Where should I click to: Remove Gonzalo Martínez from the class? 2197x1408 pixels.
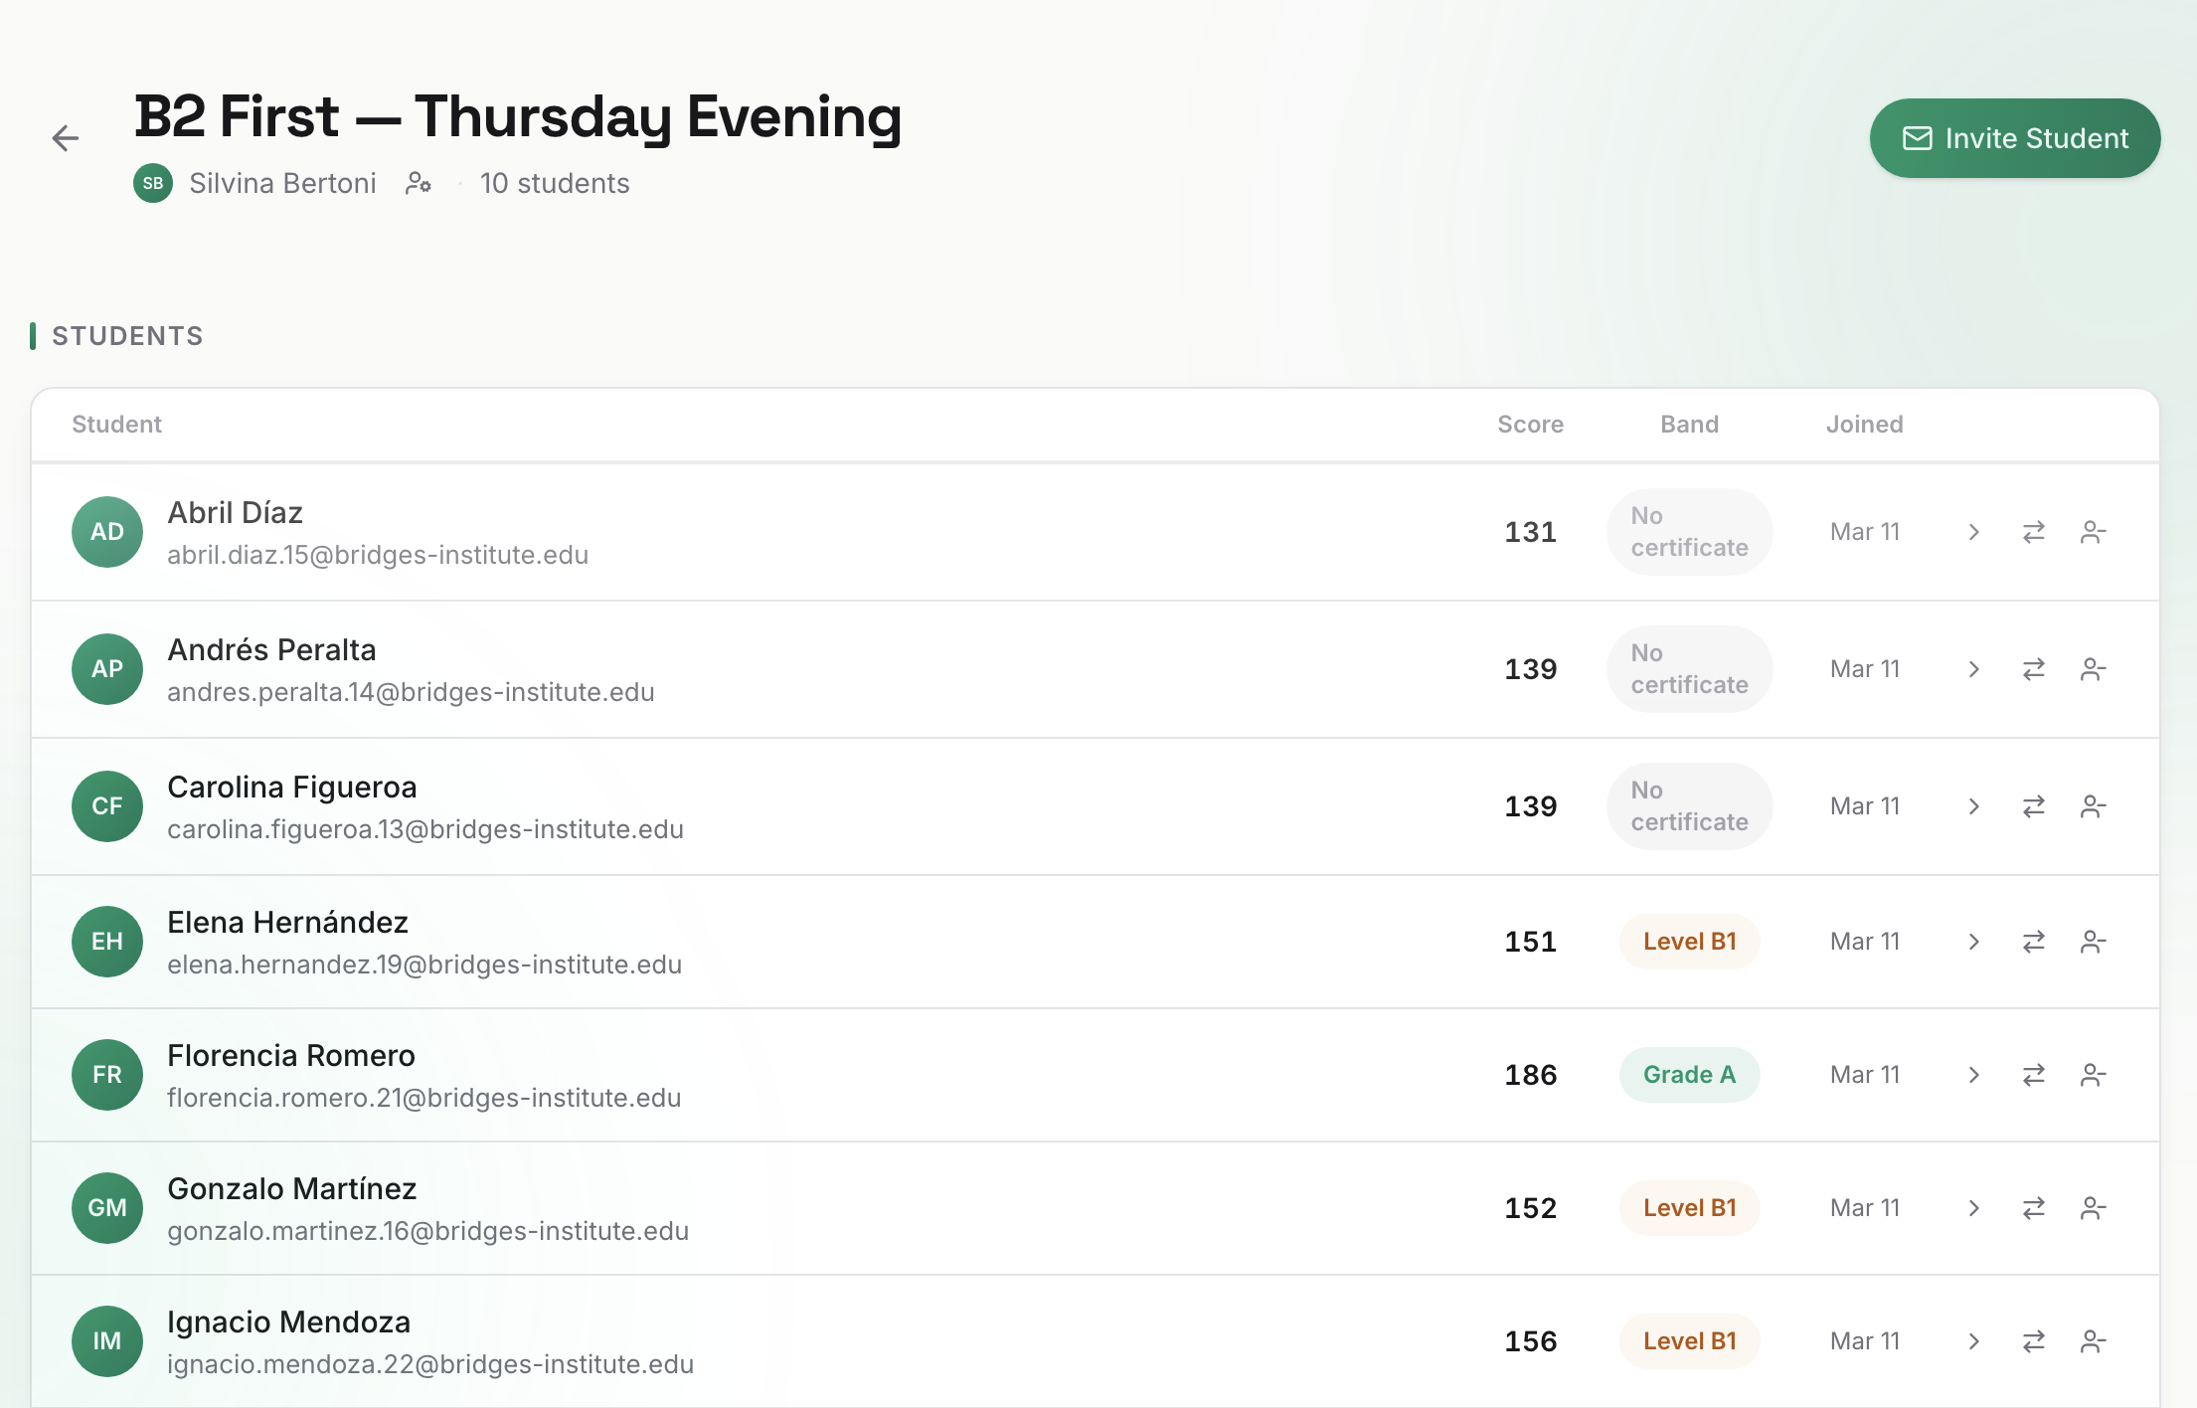(2094, 1208)
